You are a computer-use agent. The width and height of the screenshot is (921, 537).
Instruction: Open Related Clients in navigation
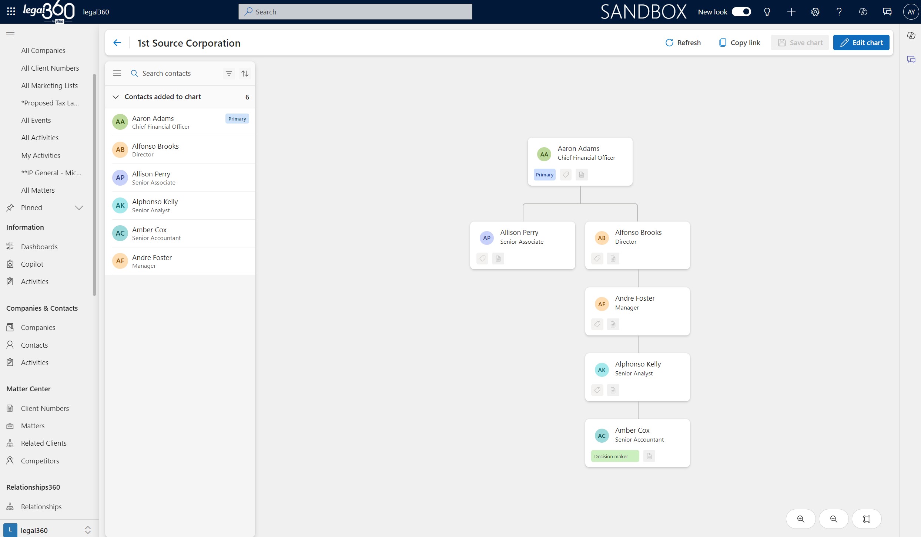pos(44,443)
